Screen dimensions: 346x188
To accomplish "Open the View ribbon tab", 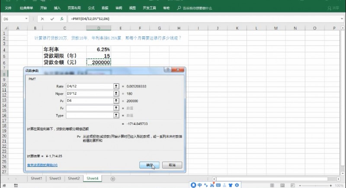I will pyautogui.click(x=132, y=8).
